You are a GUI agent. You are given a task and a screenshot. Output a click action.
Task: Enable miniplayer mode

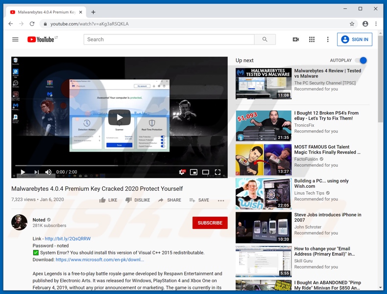pyautogui.click(x=193, y=172)
